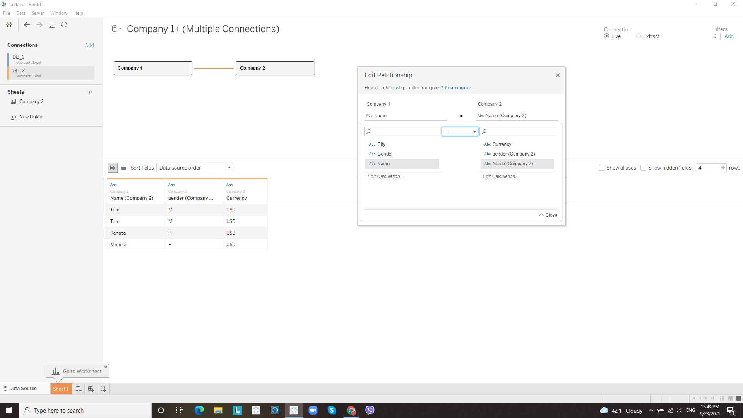Click the Windows Start button
The height and width of the screenshot is (418, 743).
(x=9, y=410)
